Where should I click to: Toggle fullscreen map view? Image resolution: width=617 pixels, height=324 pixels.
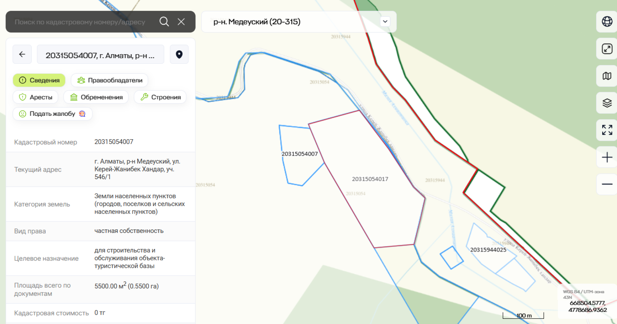607,130
